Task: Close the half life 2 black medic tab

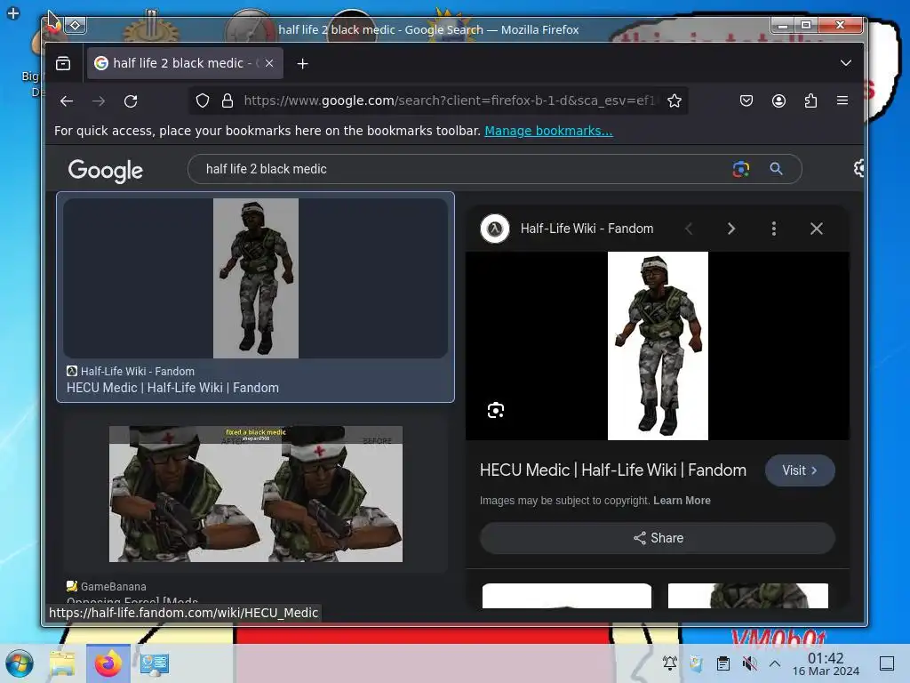Action: click(x=269, y=63)
